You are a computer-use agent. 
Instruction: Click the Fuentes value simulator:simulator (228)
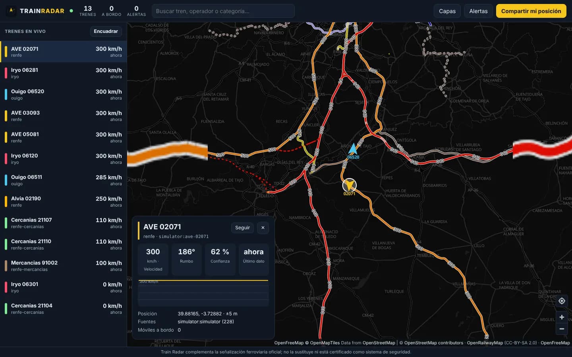(206, 322)
